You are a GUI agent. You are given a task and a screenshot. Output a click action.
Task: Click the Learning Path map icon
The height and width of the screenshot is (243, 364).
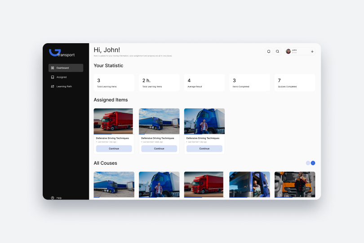tap(53, 86)
